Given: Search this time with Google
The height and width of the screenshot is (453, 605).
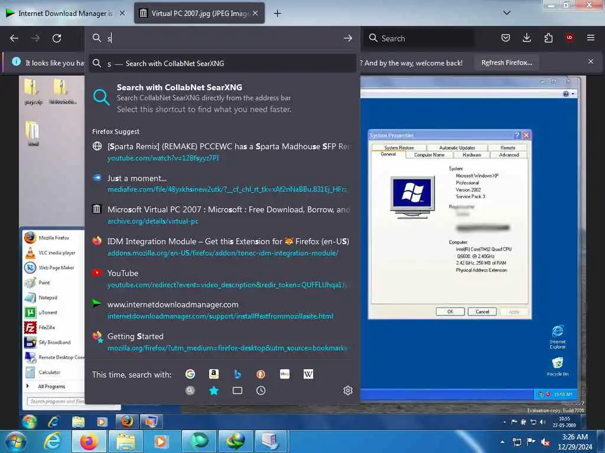Looking at the screenshot, I should pos(190,374).
